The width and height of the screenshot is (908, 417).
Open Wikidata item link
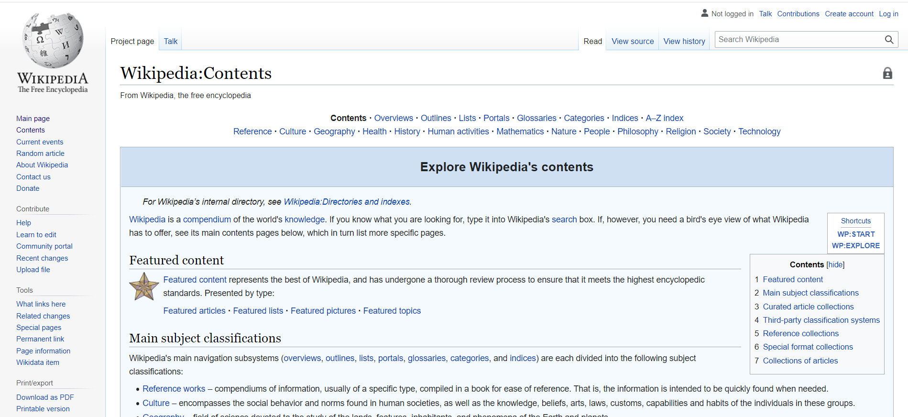(38, 362)
